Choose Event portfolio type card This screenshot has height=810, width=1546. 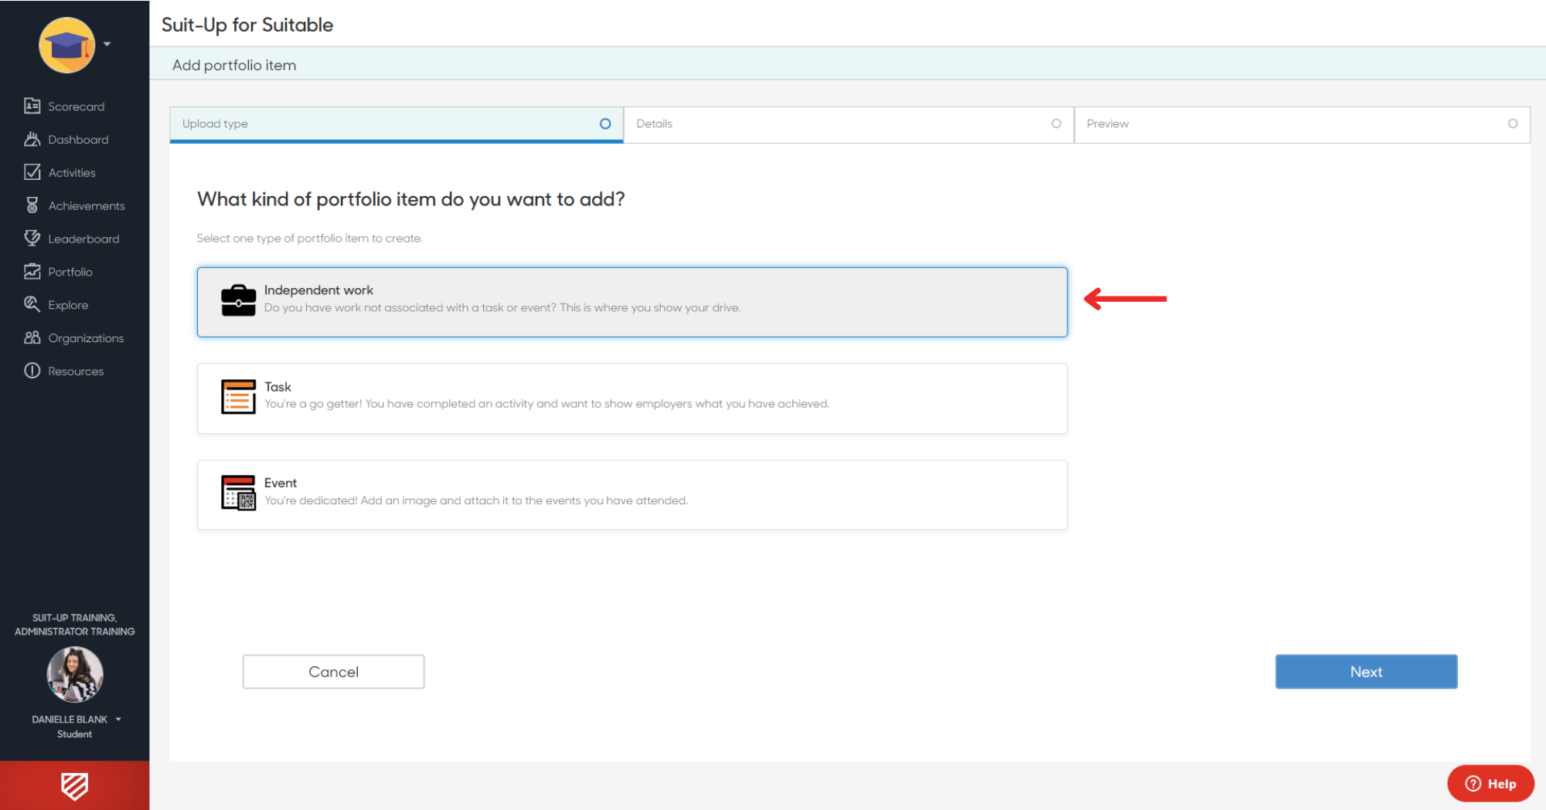pyautogui.click(x=632, y=495)
